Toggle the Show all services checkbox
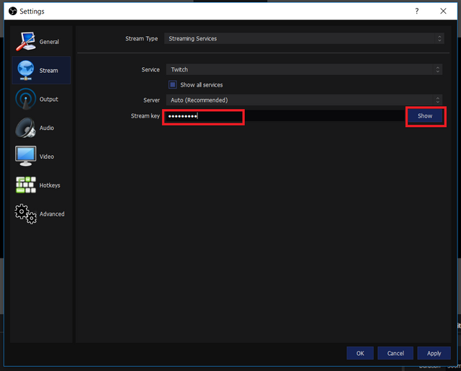This screenshot has height=371, width=461. [173, 85]
